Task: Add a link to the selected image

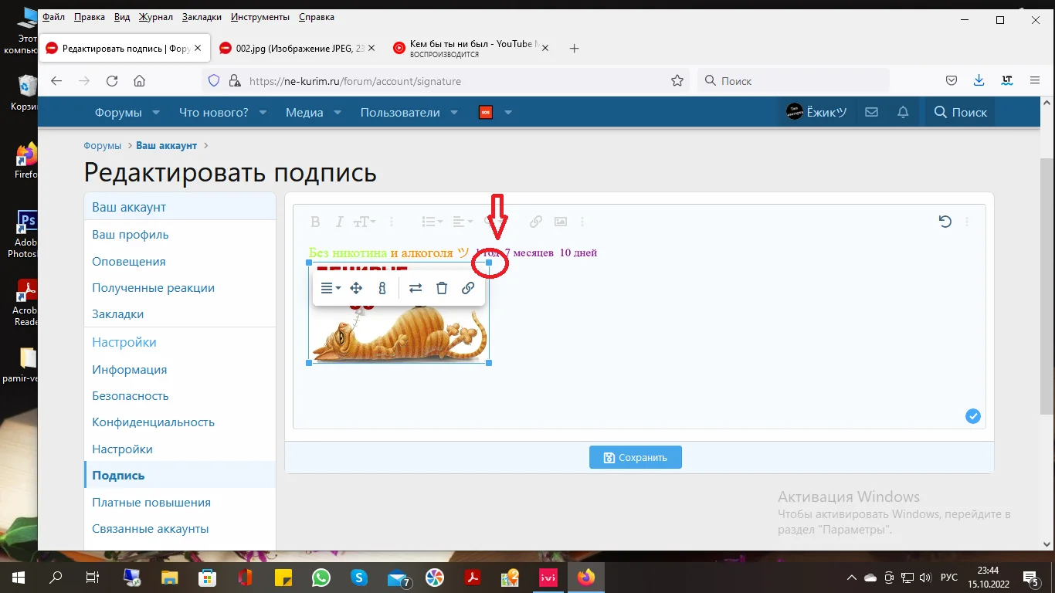Action: (468, 288)
